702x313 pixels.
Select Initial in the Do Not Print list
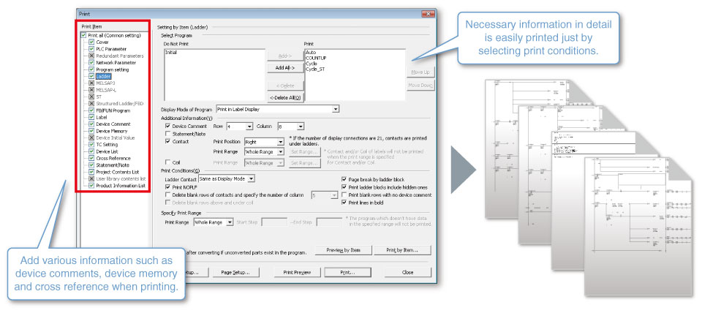coord(170,53)
